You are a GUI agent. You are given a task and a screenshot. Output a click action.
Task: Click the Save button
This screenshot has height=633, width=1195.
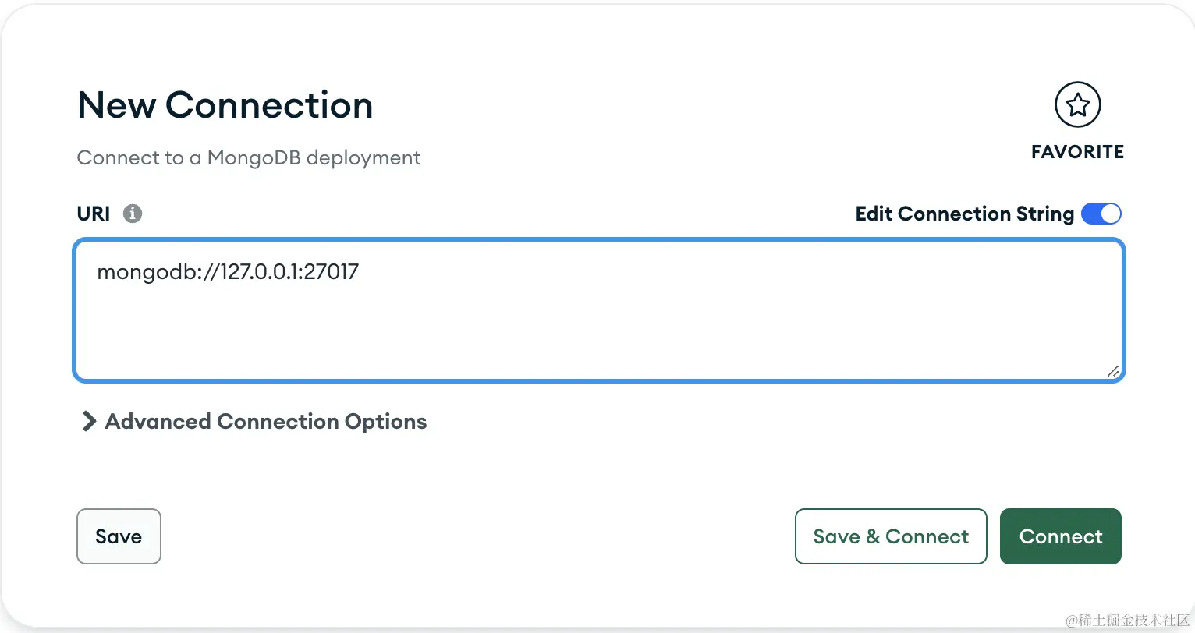point(119,536)
